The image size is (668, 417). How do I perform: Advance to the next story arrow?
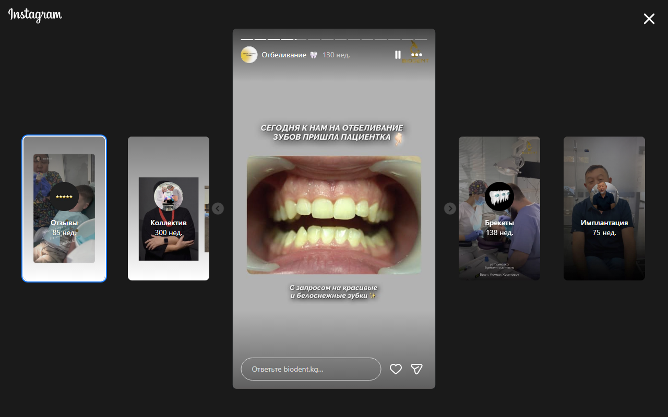coord(450,208)
